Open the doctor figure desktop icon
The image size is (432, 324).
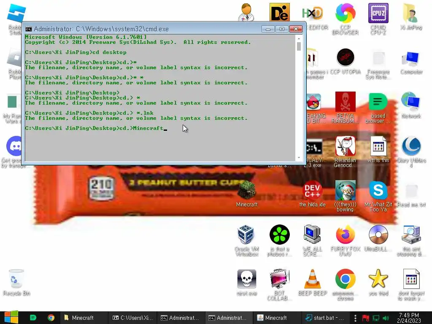pyautogui.click(x=246, y=12)
